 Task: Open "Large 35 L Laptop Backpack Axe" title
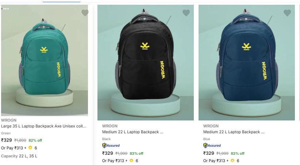[x=44, y=126]
